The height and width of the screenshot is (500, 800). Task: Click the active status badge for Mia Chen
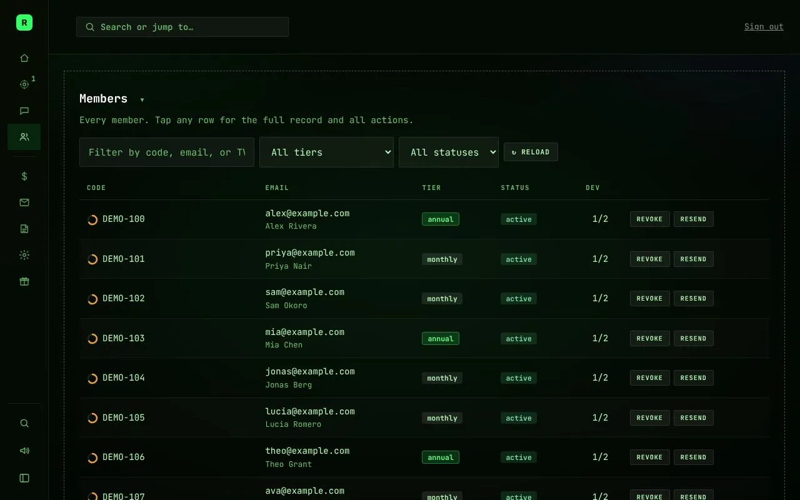click(519, 339)
